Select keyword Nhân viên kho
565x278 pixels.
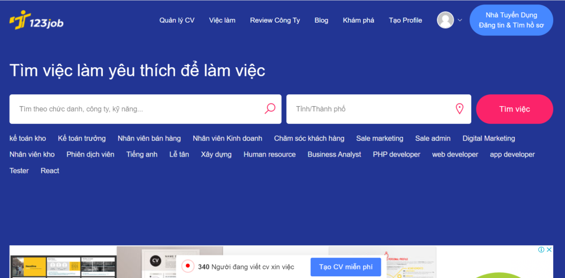point(32,154)
